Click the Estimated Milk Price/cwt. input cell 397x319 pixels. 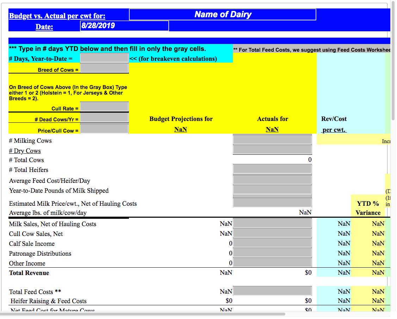click(x=272, y=203)
